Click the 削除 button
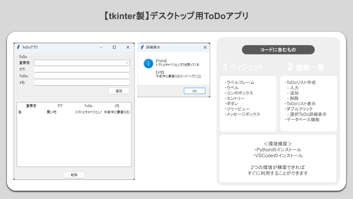The width and height of the screenshot is (353, 199). 74,175
